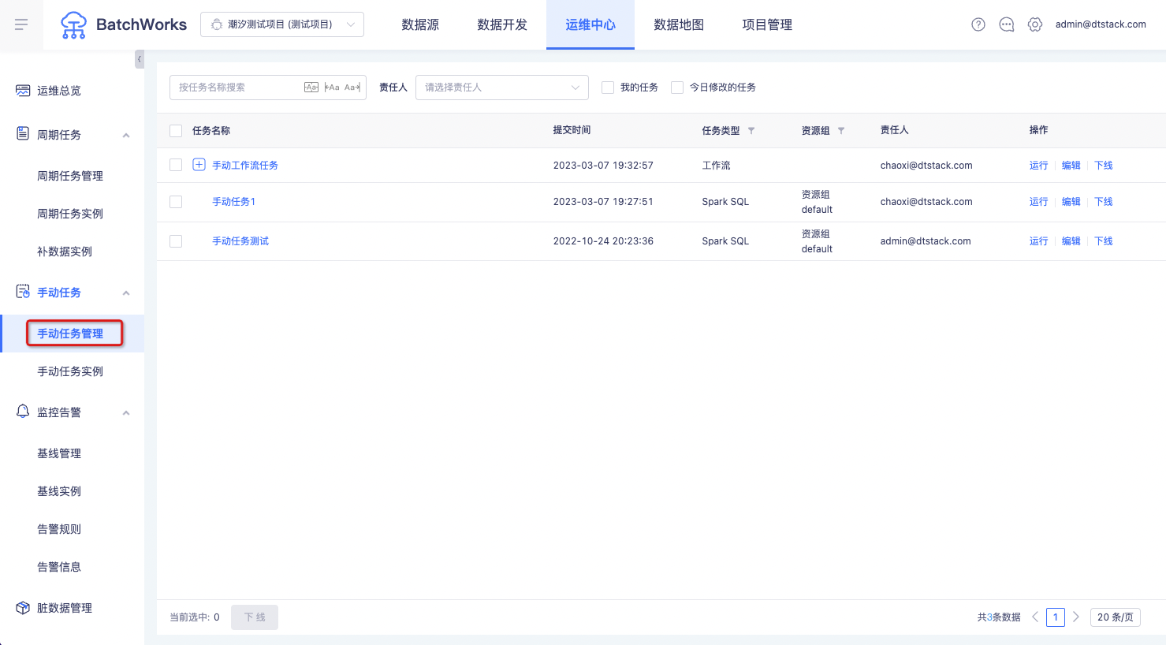Collapse the 手动任务 menu chevron
This screenshot has width=1166, height=645.
tap(126, 293)
